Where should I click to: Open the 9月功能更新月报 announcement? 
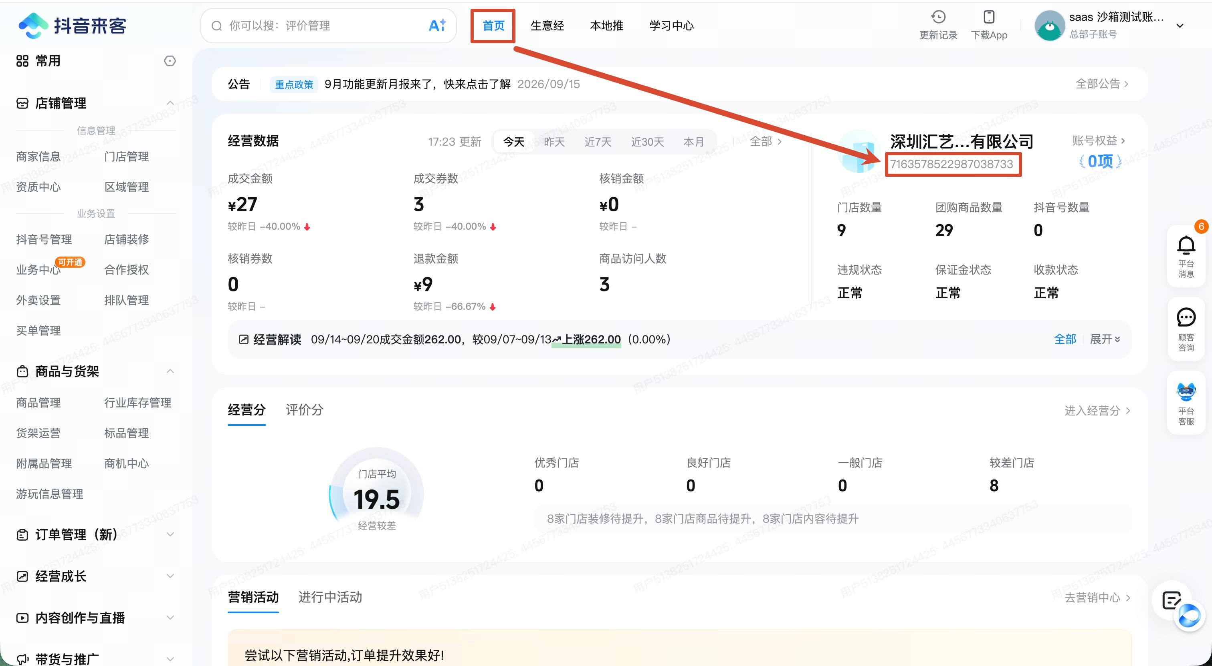(417, 84)
